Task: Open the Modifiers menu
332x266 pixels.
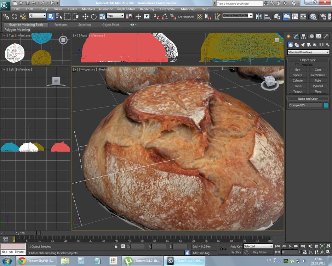Action: tap(88, 9)
